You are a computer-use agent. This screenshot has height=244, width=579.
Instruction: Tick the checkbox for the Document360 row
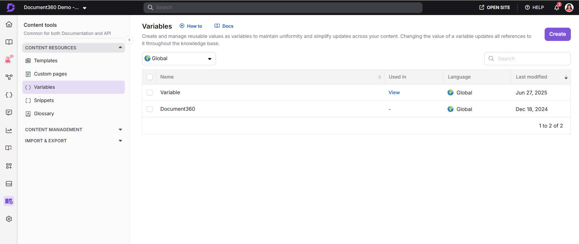pos(150,109)
